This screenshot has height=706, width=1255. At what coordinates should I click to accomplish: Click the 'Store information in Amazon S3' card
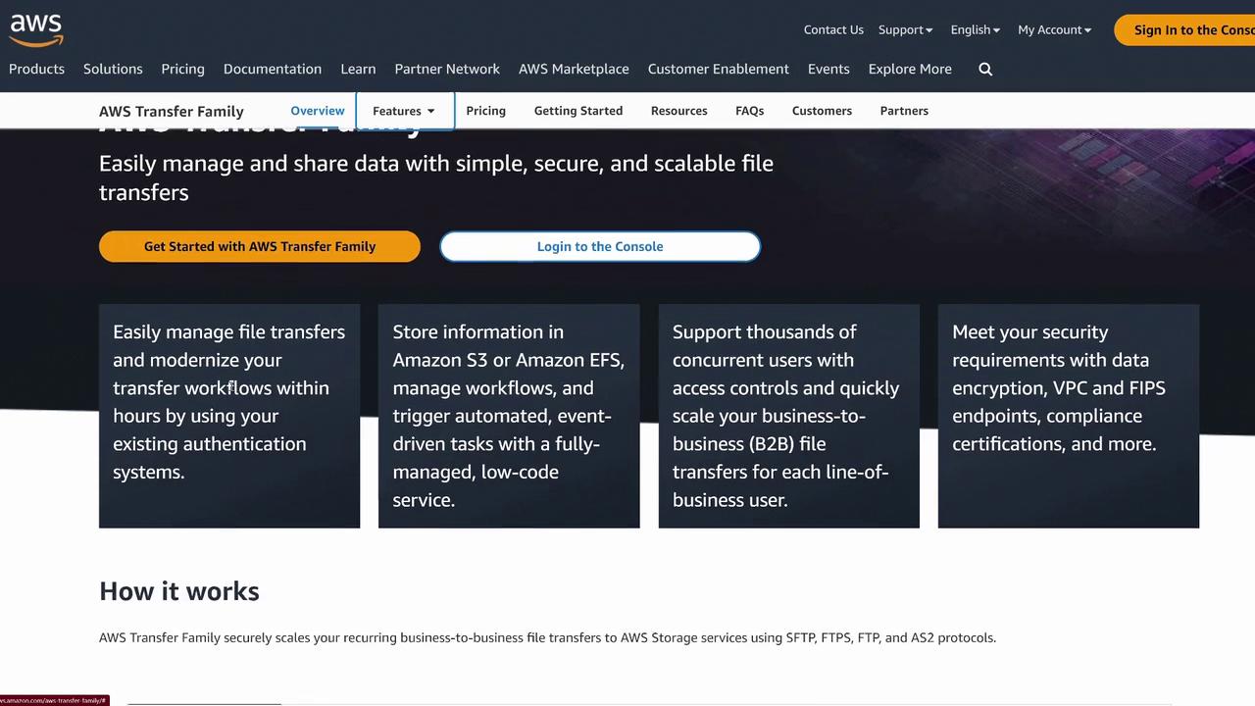pyautogui.click(x=509, y=416)
